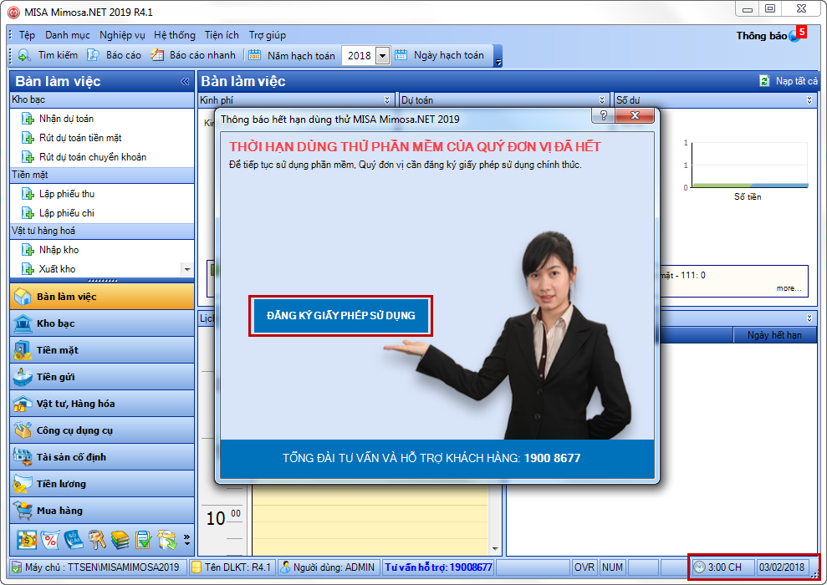Open the Mua hàng navigation section
This screenshot has height=585, width=827.
coord(102,511)
